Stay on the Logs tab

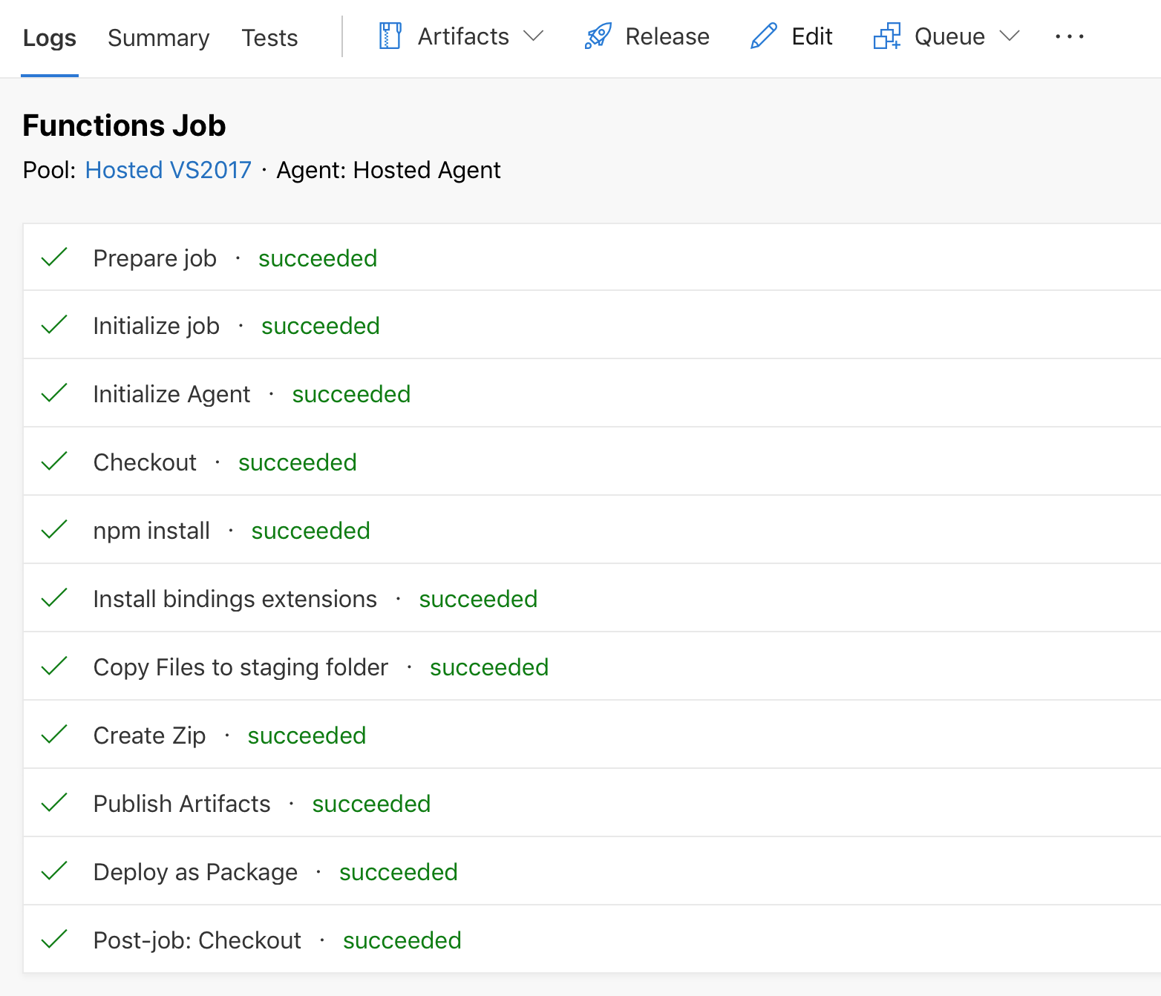coord(49,37)
